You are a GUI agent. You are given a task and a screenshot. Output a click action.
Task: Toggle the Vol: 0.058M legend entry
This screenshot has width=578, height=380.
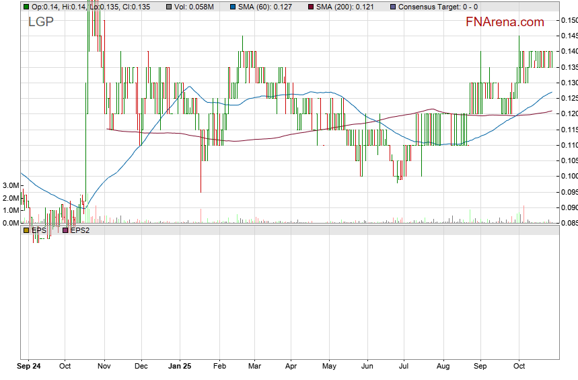click(x=189, y=7)
